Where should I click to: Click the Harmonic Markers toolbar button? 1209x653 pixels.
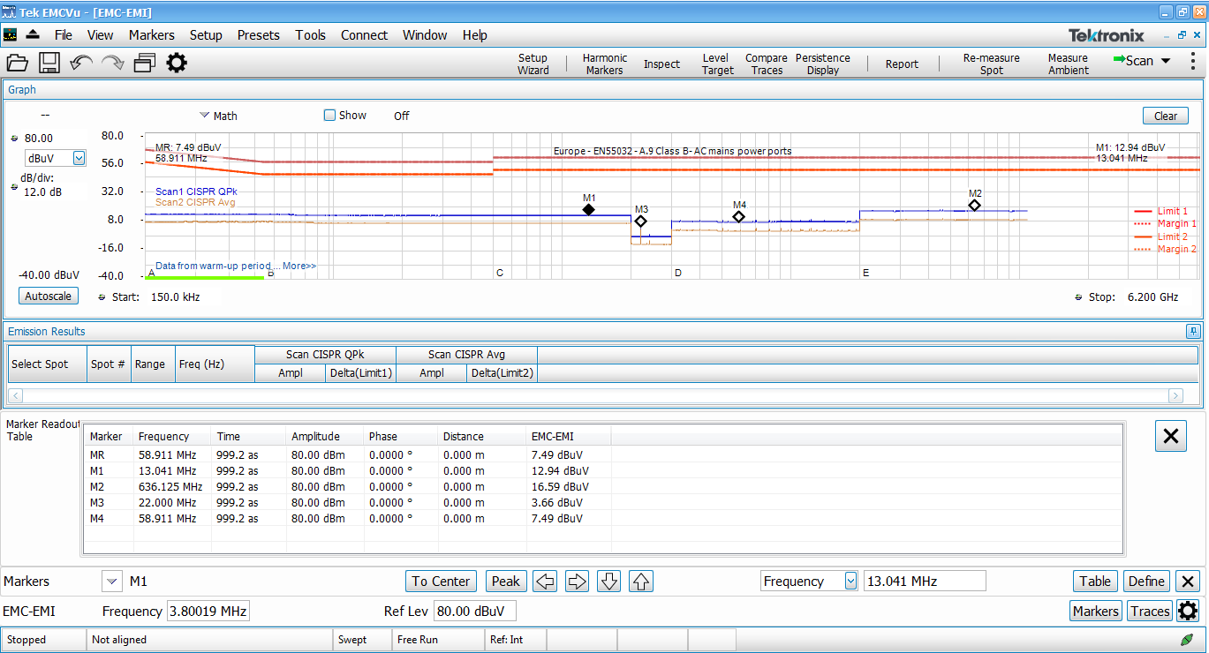pos(605,64)
